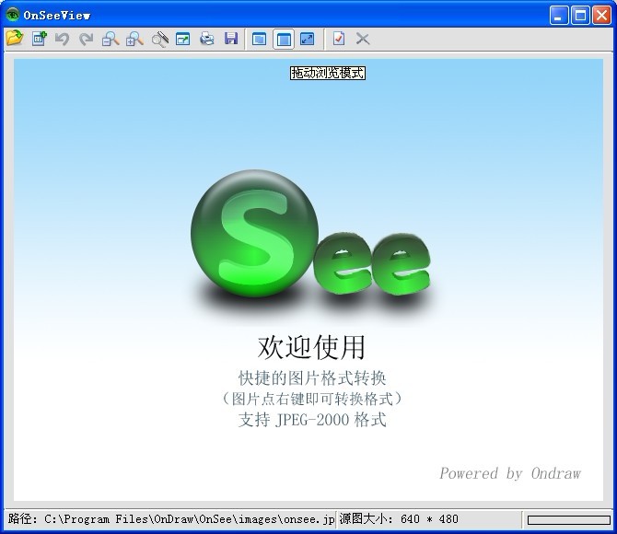The image size is (617, 534).
Task: Click the rotate right (redo arrow) icon
Action: [87, 39]
